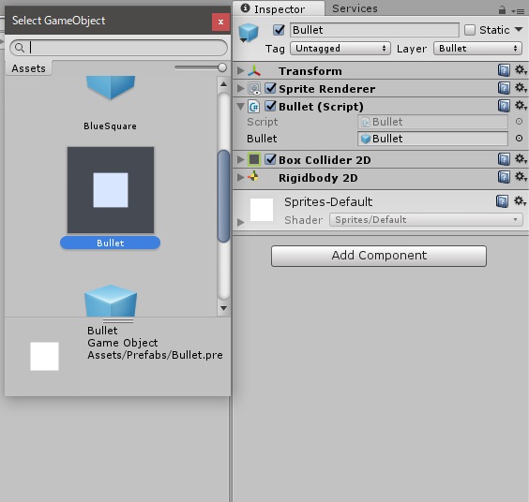Image resolution: width=529 pixels, height=502 pixels.
Task: Click the Sprites-Default material preview swatch
Action: pyautogui.click(x=262, y=210)
